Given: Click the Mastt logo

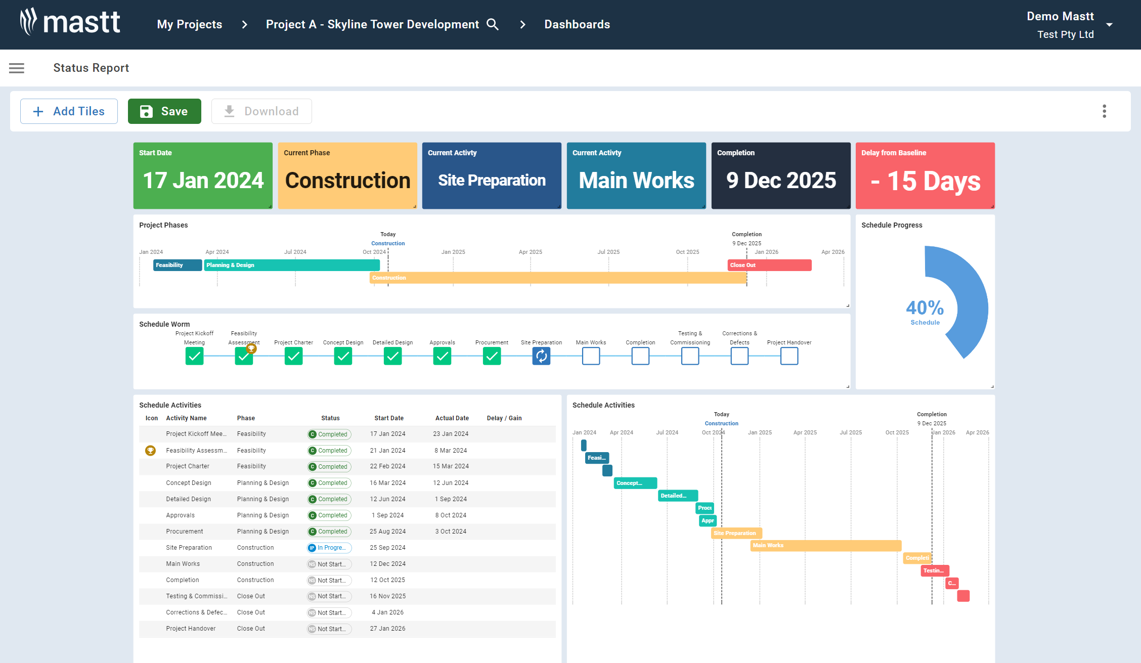Looking at the screenshot, I should (70, 22).
